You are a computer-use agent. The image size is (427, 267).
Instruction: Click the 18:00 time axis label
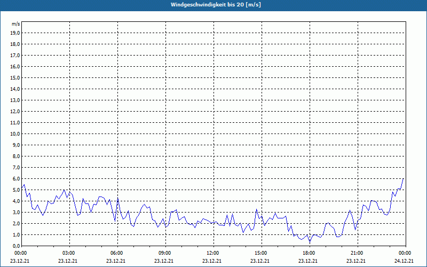[x=309, y=253]
